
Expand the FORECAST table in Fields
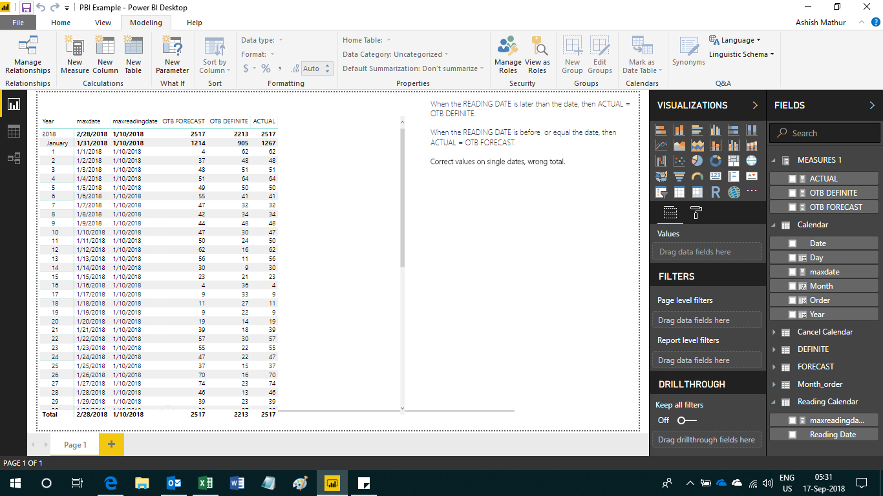tap(774, 367)
